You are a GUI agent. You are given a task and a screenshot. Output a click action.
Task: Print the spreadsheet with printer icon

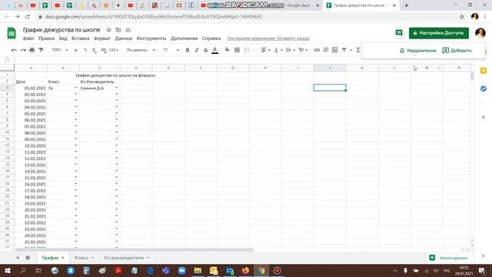[x=32, y=50]
